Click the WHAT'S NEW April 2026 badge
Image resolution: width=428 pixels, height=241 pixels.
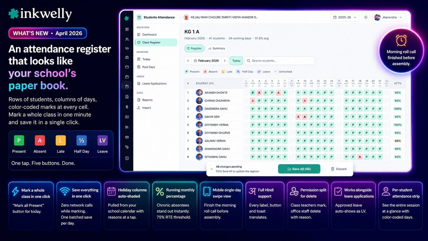48,33
